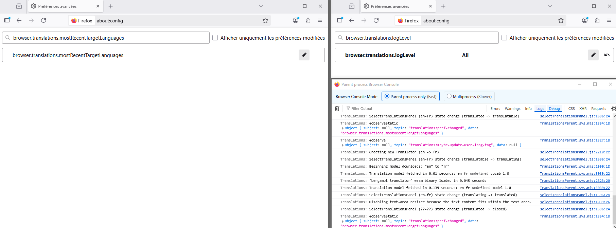This screenshot has width=616, height=228.
Task: Clear the Browser Console output with trash icon
Action: click(337, 109)
